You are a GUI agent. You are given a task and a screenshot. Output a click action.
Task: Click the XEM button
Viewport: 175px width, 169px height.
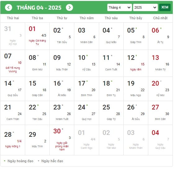point(165,7)
